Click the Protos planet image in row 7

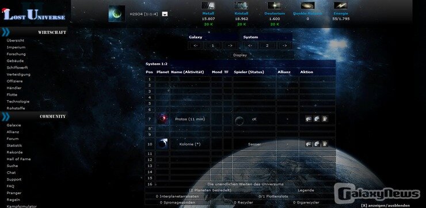point(163,119)
